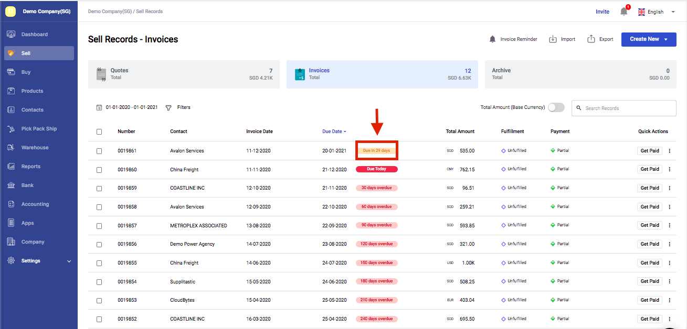Click the Reports chart icon
687x329 pixels.
[11, 167]
